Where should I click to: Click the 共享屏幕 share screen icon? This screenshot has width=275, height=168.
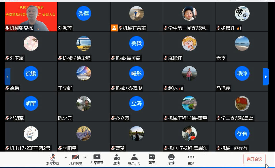[97, 159]
